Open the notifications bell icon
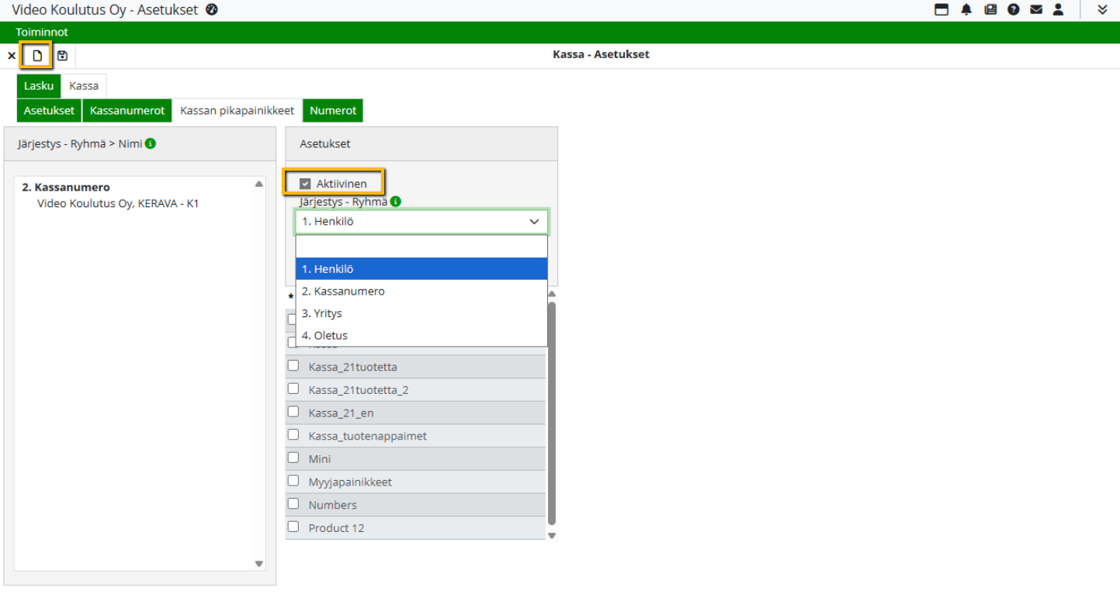Image resolution: width=1120 pixels, height=601 pixels. 966,10
